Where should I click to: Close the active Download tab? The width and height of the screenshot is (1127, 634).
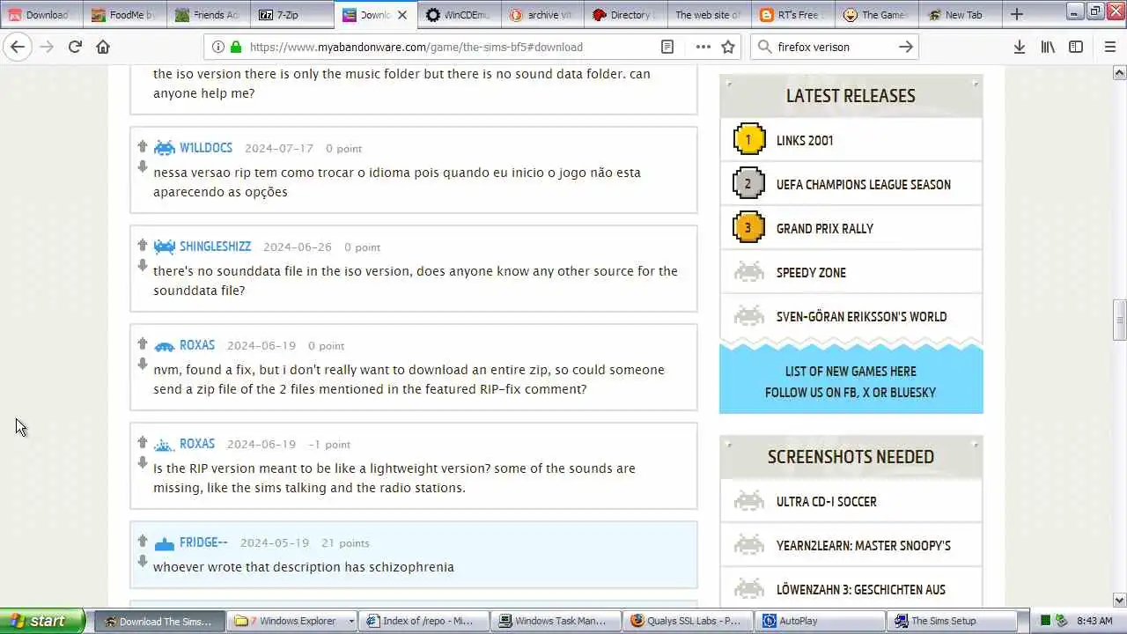click(402, 15)
